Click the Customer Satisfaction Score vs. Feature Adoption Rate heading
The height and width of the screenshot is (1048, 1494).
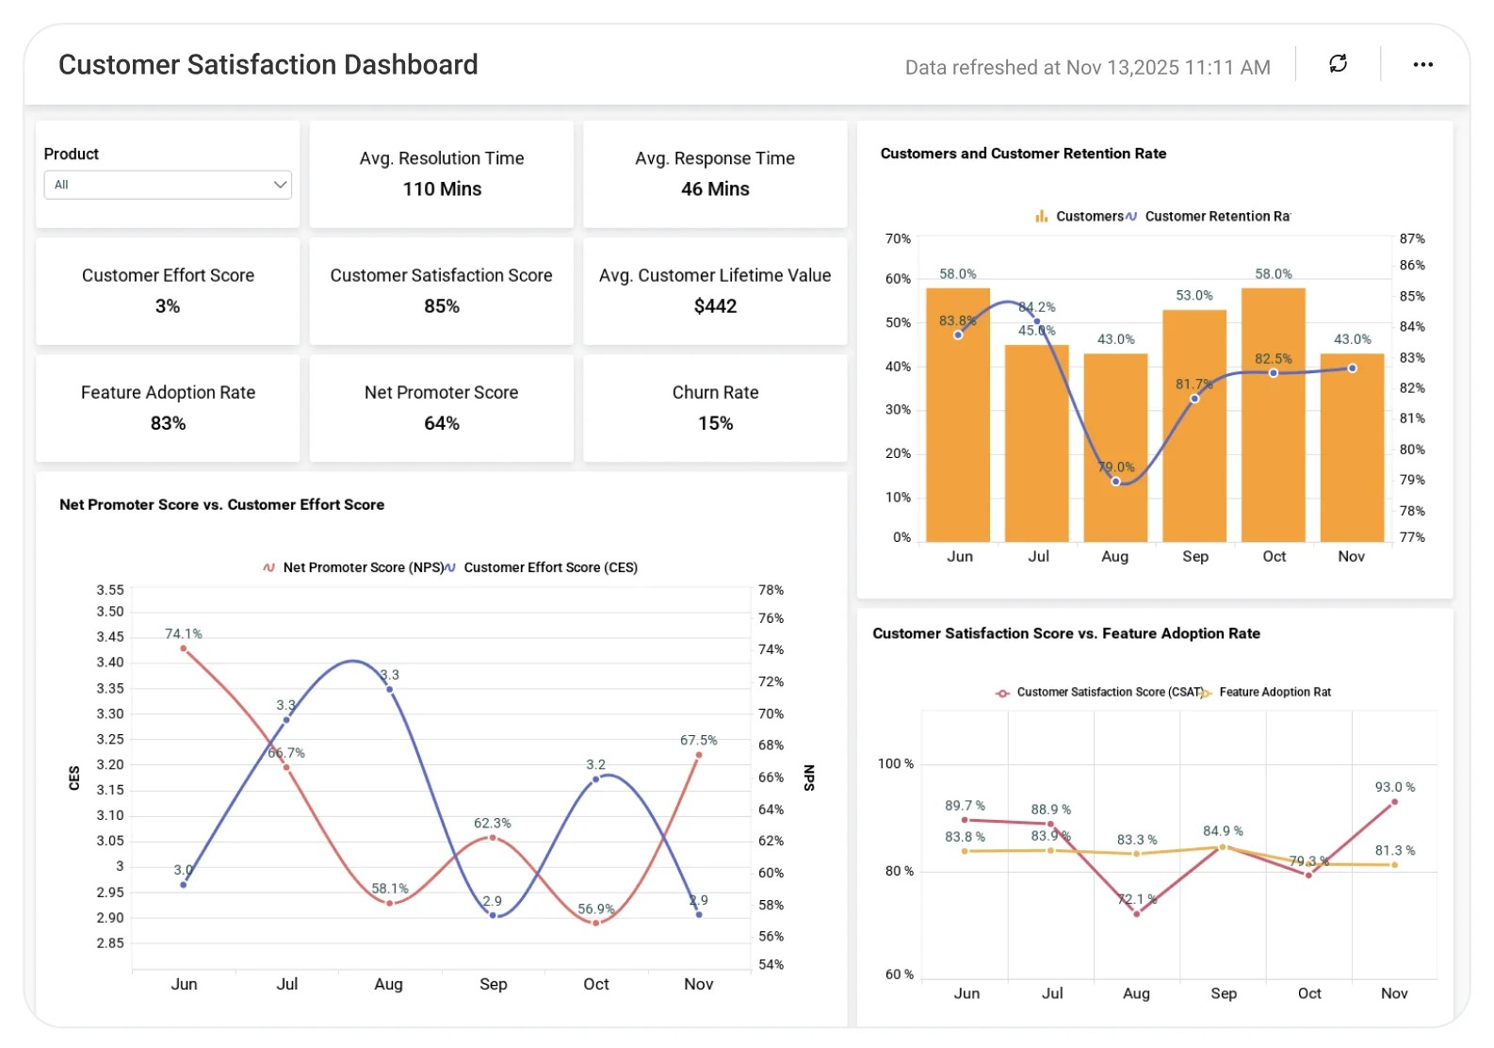(1066, 633)
